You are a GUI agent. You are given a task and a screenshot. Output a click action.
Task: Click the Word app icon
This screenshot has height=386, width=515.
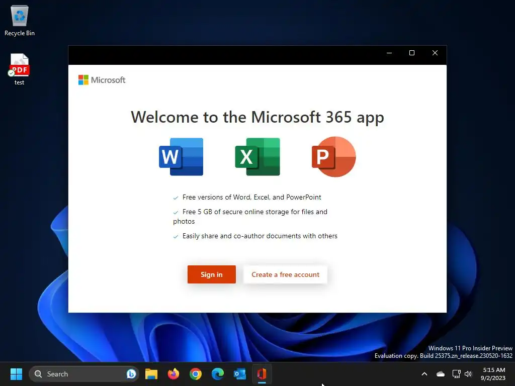coord(181,157)
